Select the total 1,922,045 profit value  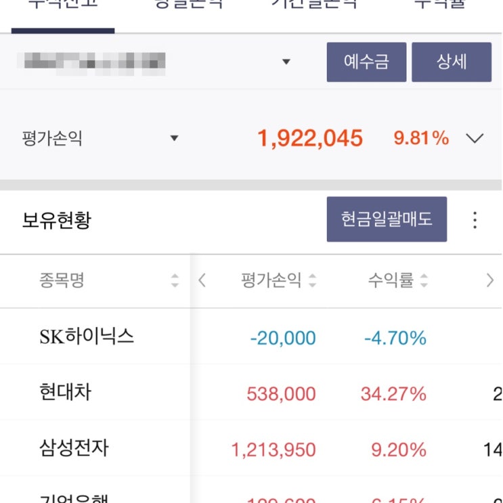tap(310, 139)
